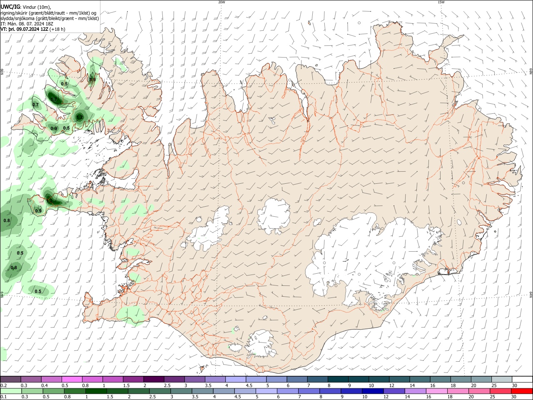Pick the pale green 0.1–0.3 rain swatch
The image size is (533, 400).
point(10,391)
